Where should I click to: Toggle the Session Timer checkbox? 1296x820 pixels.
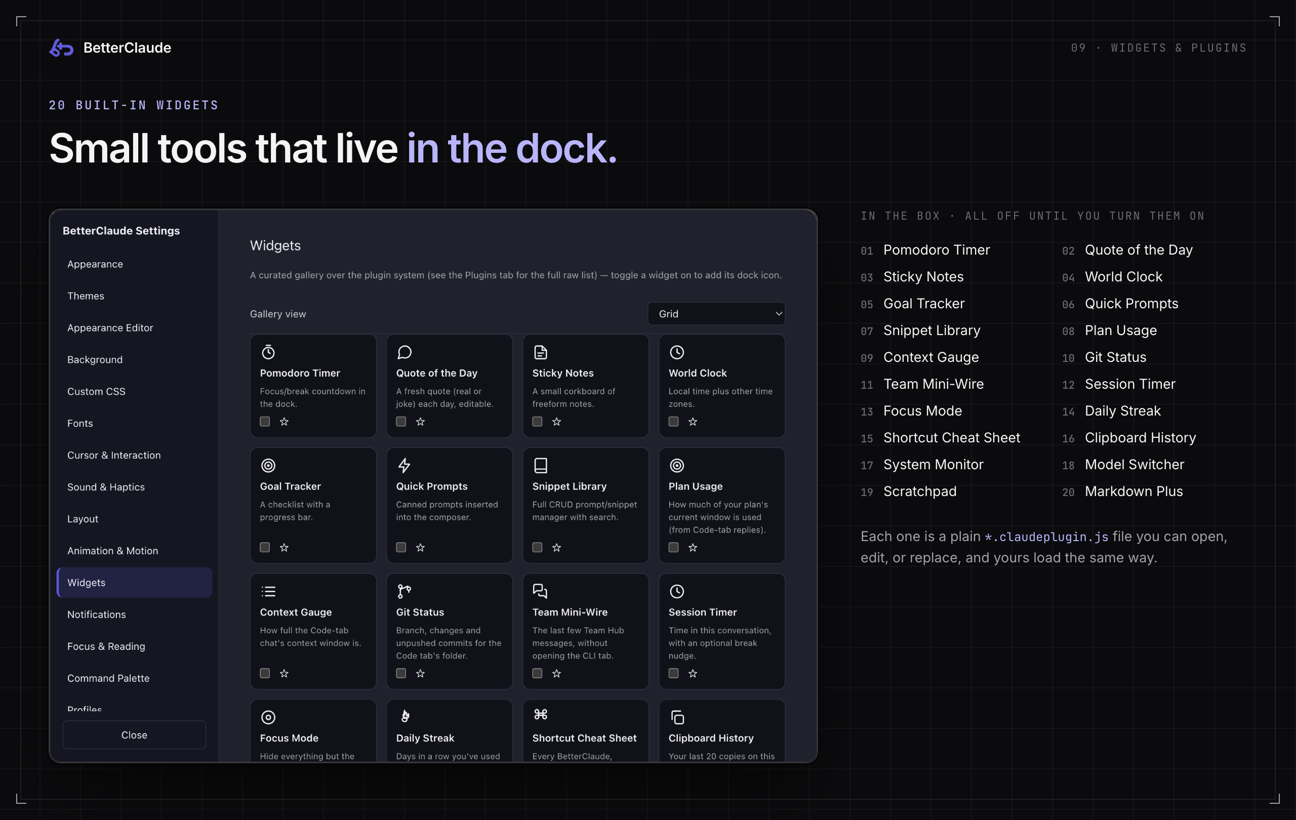[x=673, y=673]
